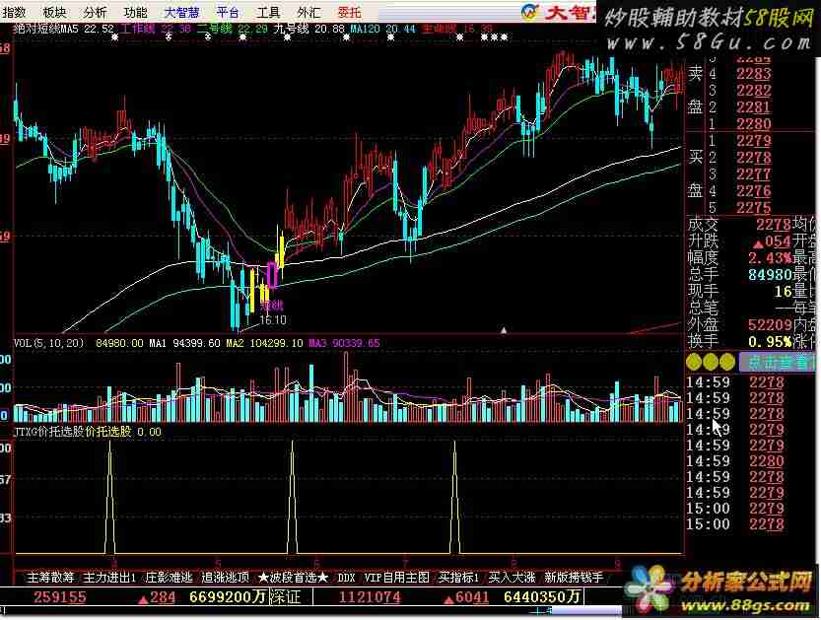Click the last 15:00 trade row priced 2278

click(735, 524)
